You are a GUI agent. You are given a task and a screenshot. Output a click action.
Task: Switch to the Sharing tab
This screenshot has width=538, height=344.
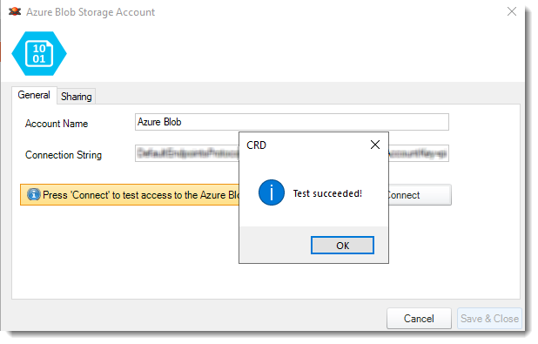pos(76,97)
